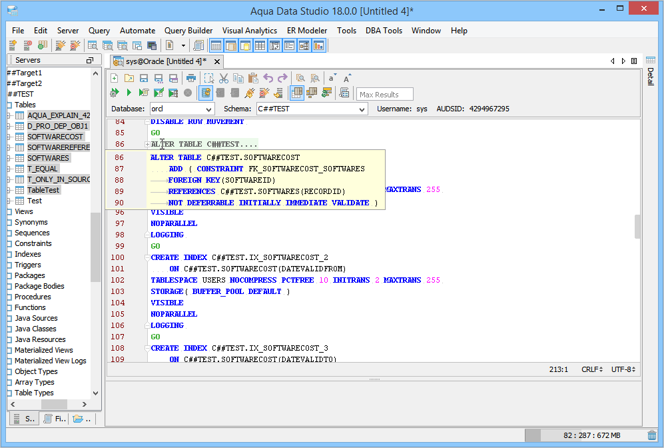Click the Paste clipboard icon
This screenshot has height=448, width=664.
click(x=253, y=78)
